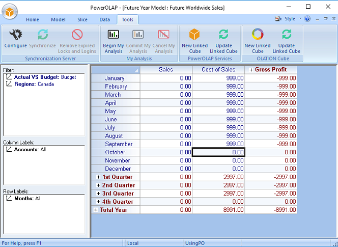
Task: Select the April row header
Action: tap(116, 103)
